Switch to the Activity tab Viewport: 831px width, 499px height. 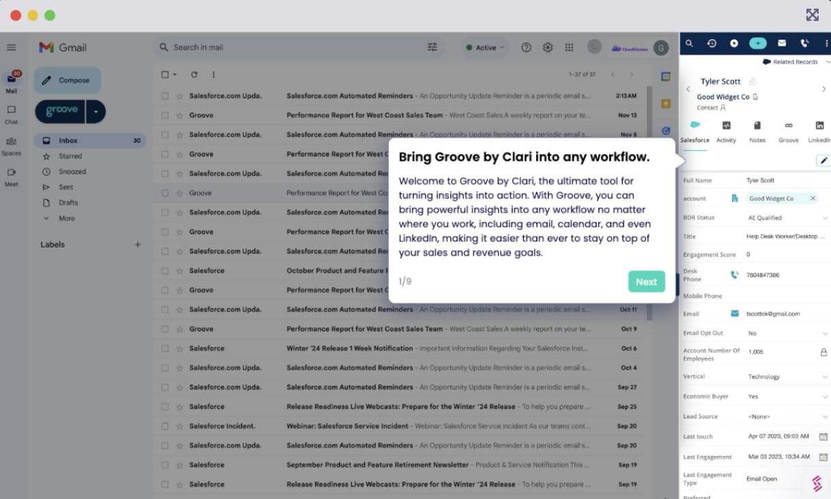[x=726, y=131]
